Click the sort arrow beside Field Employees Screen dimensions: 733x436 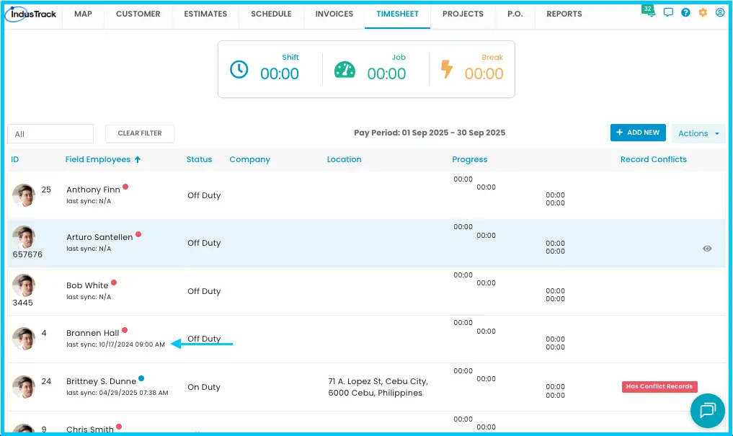pyautogui.click(x=138, y=159)
